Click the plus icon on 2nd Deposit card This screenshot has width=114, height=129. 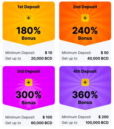85,18
